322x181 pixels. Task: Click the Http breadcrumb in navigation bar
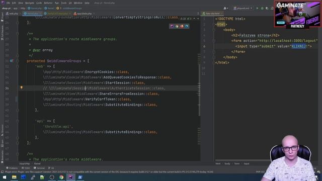click(23, 9)
